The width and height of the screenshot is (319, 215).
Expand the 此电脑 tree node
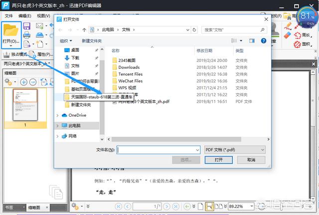point(58,126)
